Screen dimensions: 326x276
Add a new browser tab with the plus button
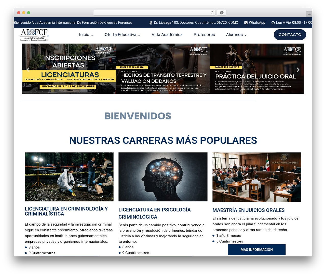309,15
